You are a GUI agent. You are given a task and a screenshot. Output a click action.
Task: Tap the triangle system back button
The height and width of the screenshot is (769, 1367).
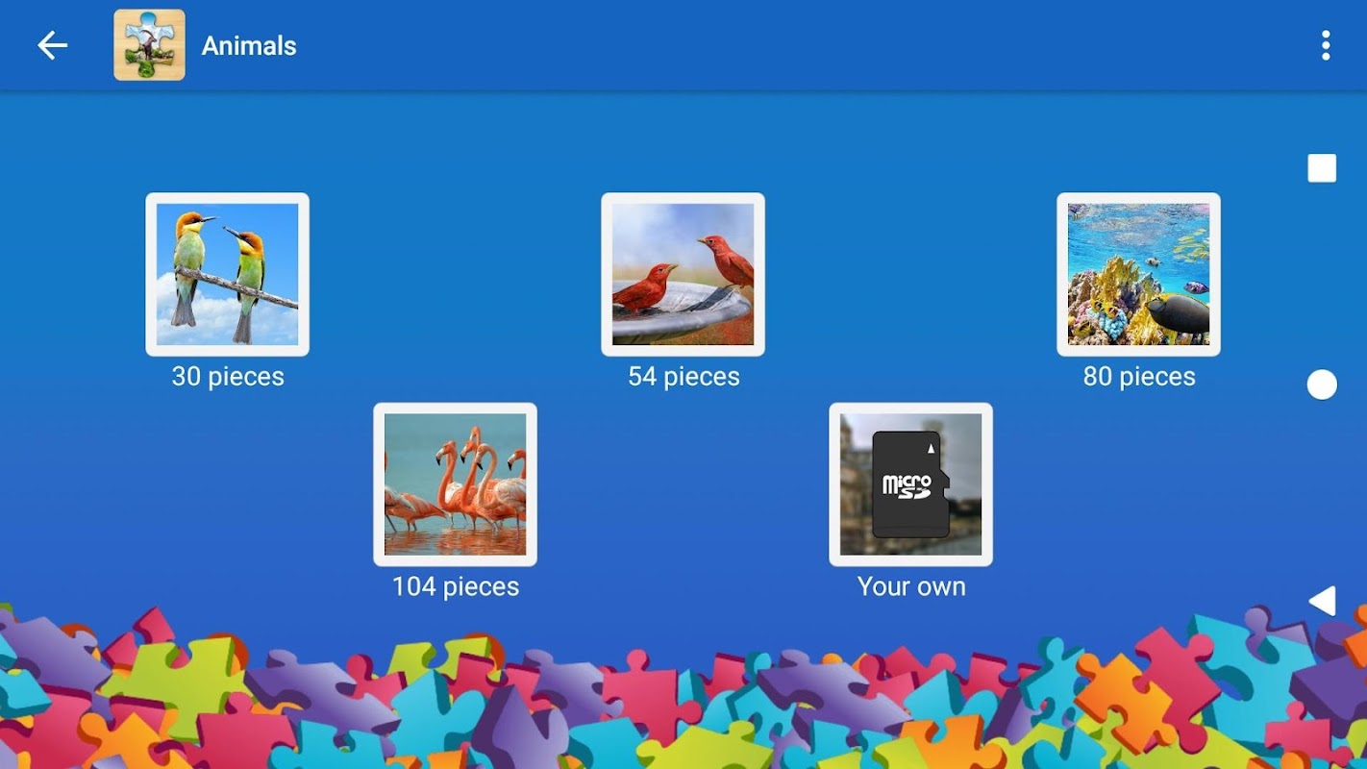point(1323,601)
